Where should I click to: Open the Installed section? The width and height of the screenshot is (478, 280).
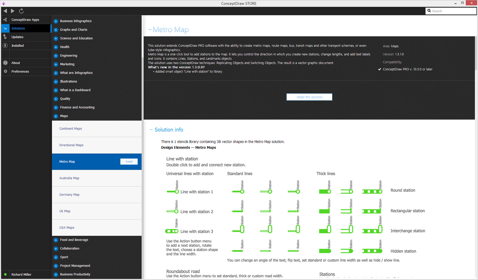click(x=25, y=45)
